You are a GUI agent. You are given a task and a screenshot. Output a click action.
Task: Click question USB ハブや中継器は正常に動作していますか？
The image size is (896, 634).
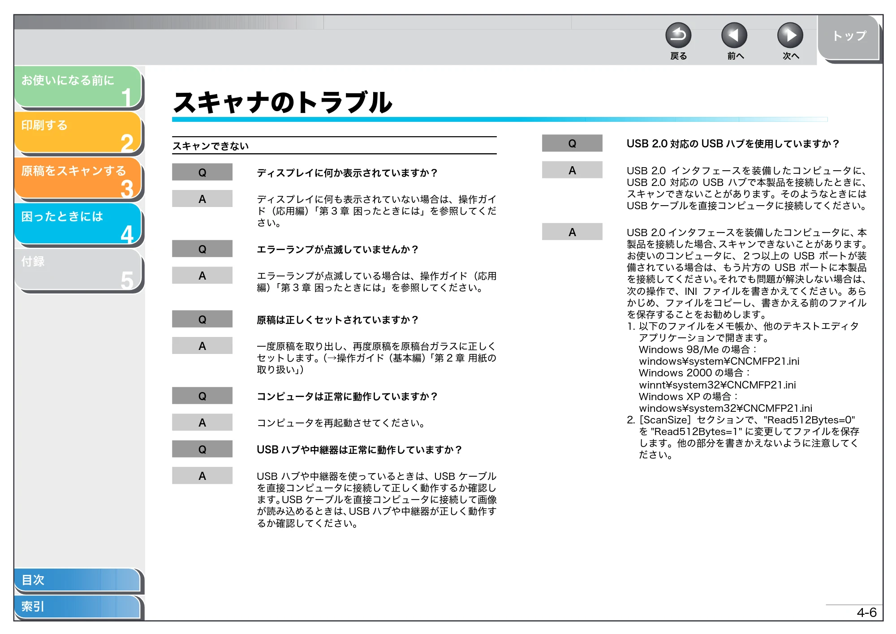pos(359,450)
